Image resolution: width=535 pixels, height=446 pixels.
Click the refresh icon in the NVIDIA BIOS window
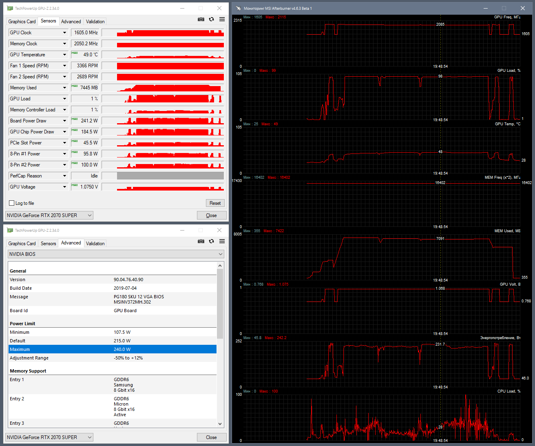211,241
